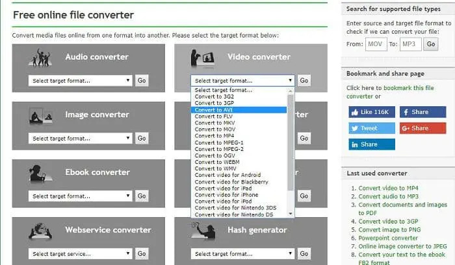This screenshot has width=455, height=265.
Task: Click the video format list scrollbar
Action: 291,130
